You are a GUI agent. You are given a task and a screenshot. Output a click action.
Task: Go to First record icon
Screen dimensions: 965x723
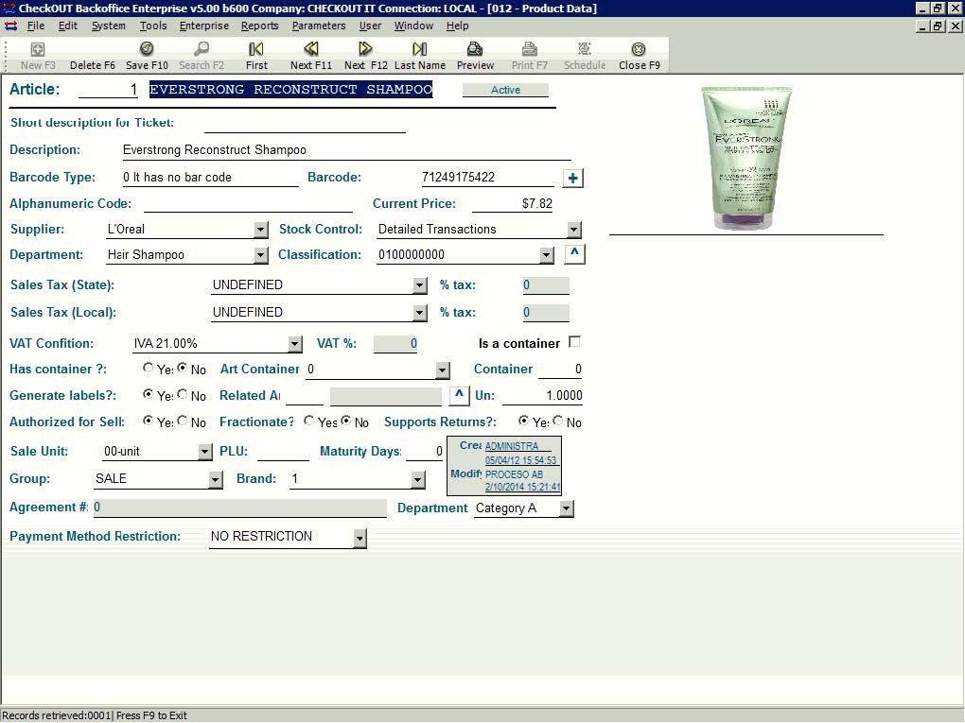pos(256,49)
